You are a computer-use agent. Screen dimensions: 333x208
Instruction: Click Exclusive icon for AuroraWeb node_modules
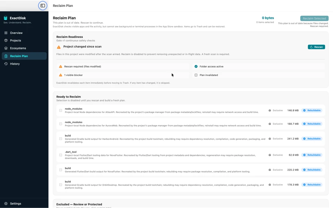point(270,124)
